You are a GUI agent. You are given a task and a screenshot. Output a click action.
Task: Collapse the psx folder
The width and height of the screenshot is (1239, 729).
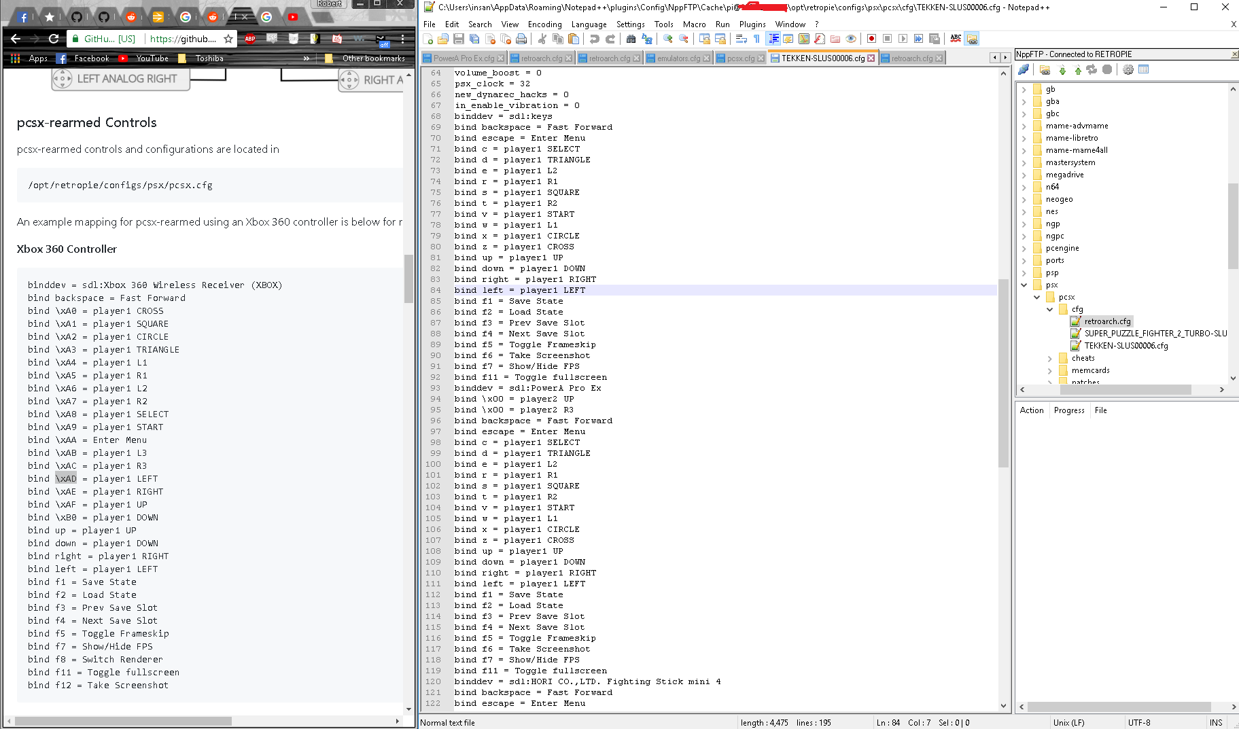[x=1024, y=285]
